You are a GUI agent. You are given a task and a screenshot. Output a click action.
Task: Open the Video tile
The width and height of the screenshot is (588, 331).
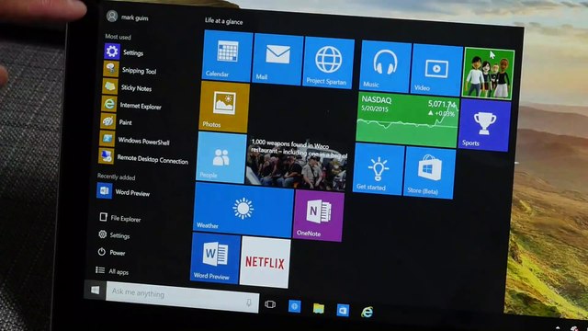pos(437,70)
